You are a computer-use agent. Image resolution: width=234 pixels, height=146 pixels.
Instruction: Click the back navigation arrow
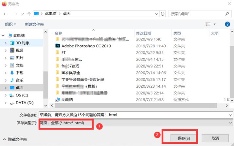click(6, 14)
